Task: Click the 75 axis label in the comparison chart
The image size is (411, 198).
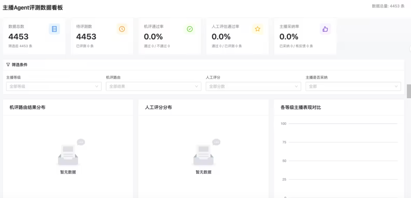Action: click(x=284, y=142)
